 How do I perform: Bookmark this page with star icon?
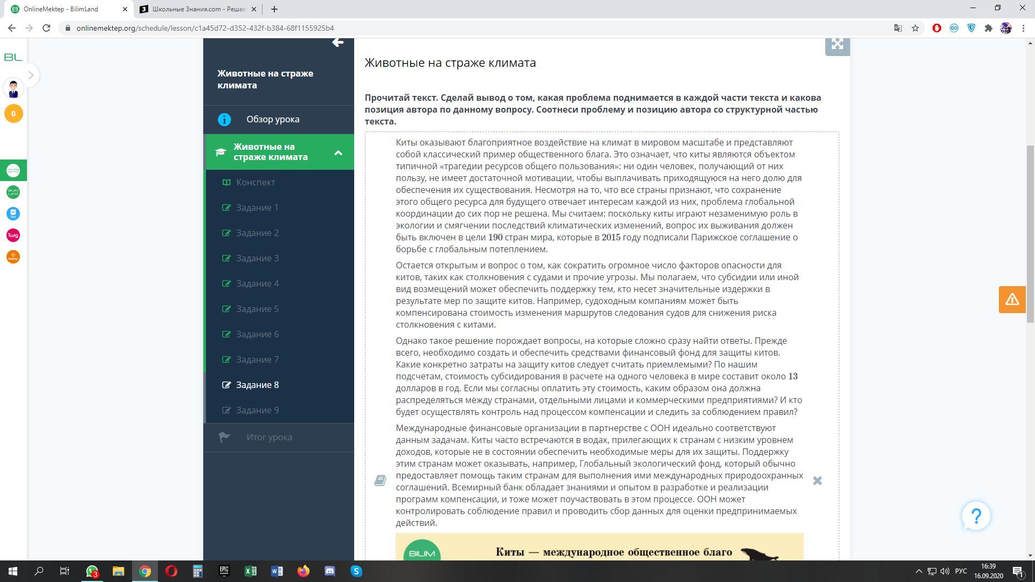pos(915,28)
